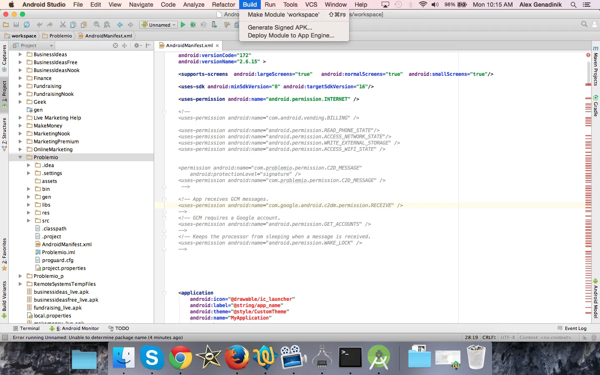Launch Google Chrome from the Dock
Viewport: 600px width, 375px height.
180,357
